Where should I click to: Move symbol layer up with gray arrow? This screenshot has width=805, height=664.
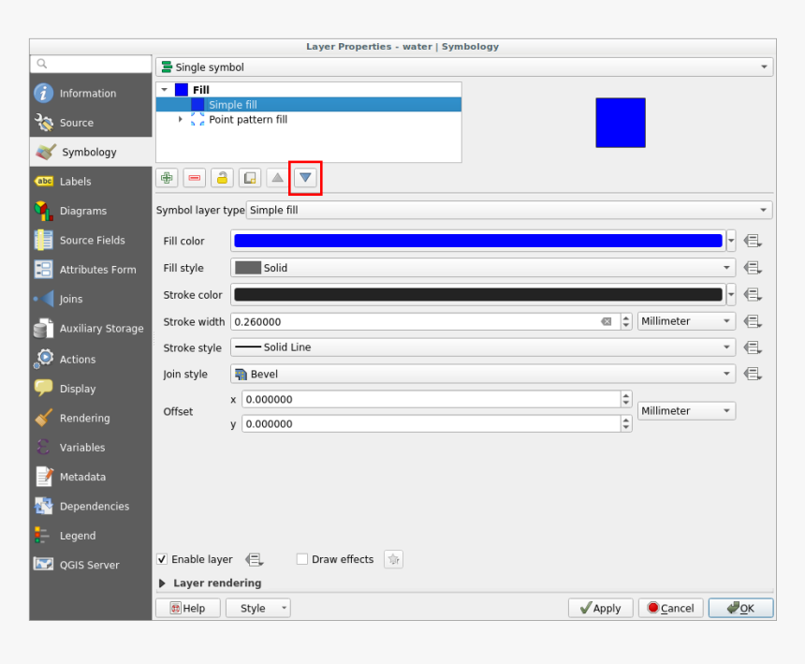(277, 177)
